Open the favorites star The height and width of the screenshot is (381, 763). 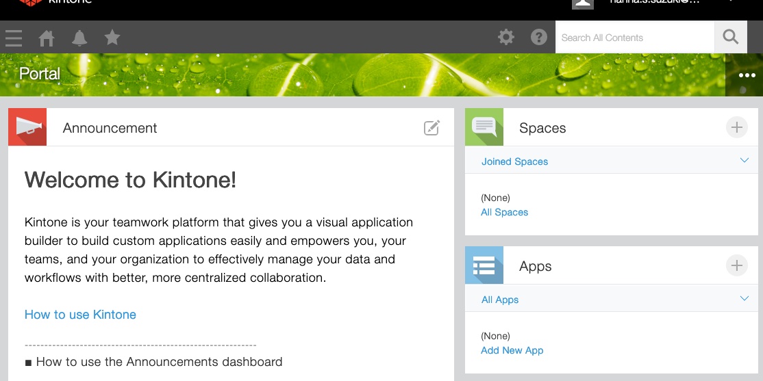[112, 38]
